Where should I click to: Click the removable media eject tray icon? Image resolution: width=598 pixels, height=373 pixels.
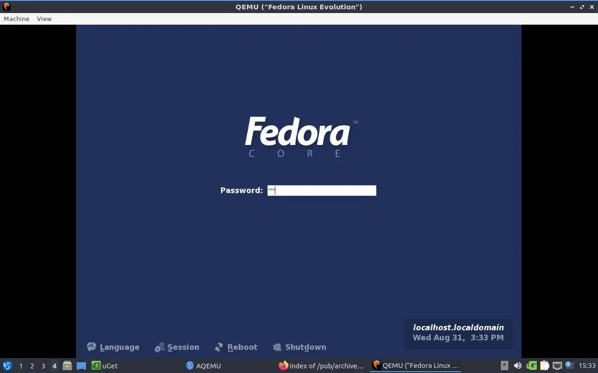pos(505,366)
